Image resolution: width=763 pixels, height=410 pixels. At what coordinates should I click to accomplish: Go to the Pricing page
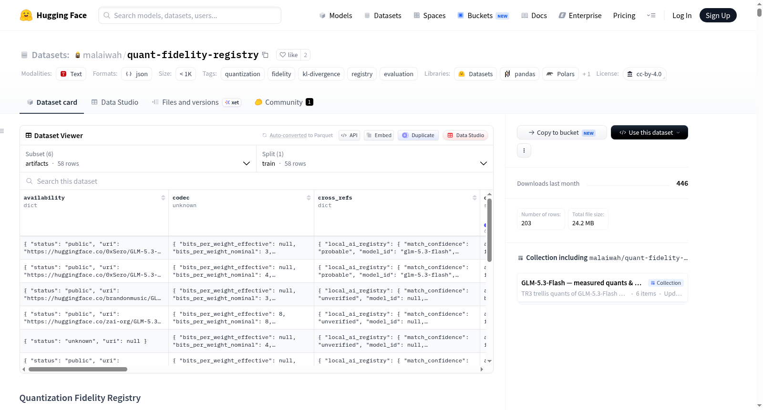click(x=624, y=15)
